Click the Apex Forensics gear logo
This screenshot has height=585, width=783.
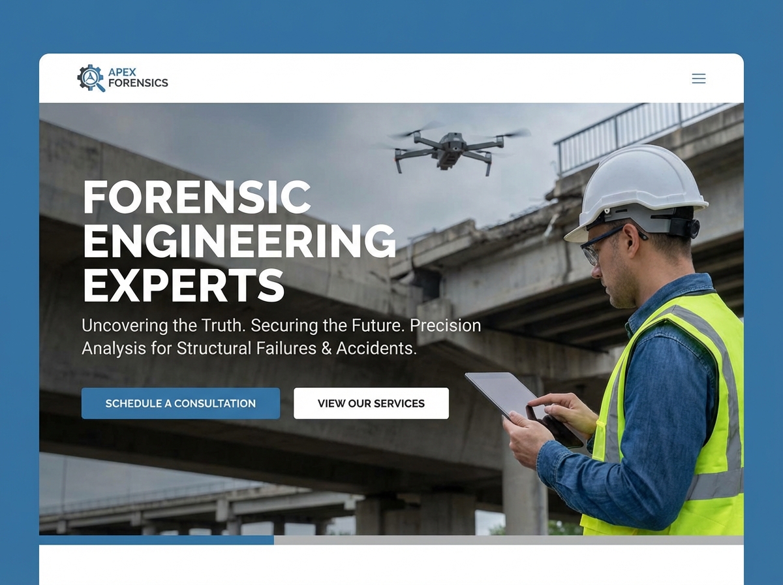point(89,78)
